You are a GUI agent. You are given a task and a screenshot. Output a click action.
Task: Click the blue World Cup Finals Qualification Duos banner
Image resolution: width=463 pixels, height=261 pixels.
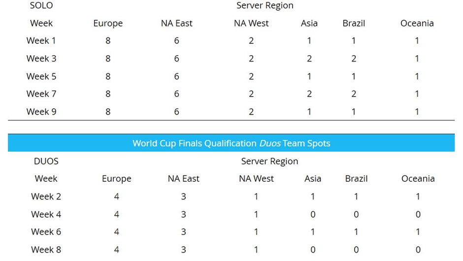(x=231, y=143)
